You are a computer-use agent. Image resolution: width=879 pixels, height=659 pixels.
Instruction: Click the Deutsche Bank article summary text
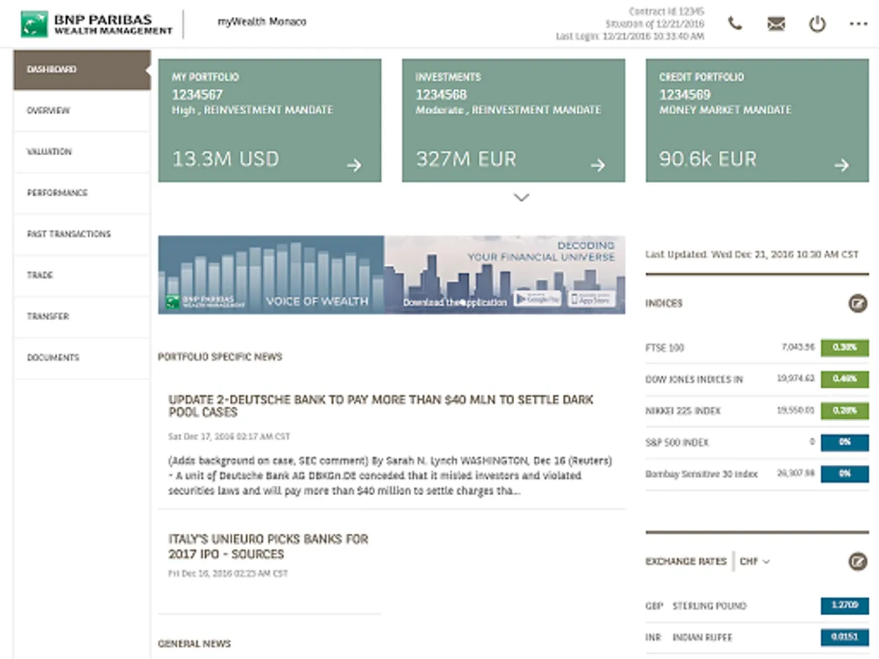(x=390, y=476)
